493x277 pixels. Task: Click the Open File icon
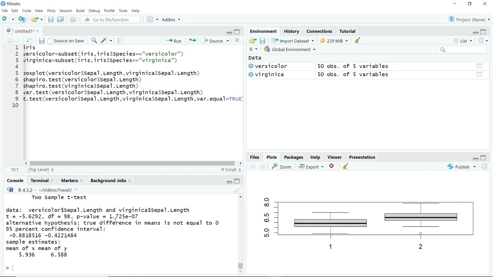(34, 19)
